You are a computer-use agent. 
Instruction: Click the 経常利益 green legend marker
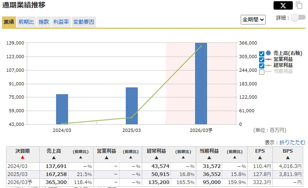(268, 65)
